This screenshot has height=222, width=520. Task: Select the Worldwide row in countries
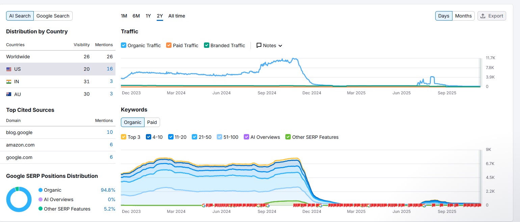click(18, 57)
